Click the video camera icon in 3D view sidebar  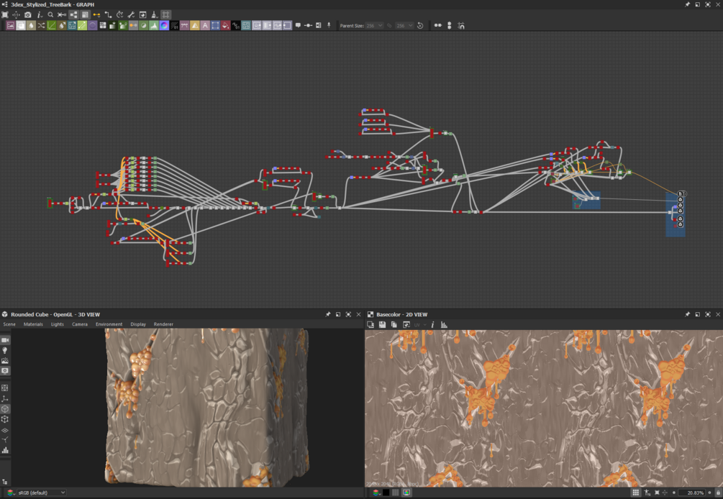click(x=5, y=340)
